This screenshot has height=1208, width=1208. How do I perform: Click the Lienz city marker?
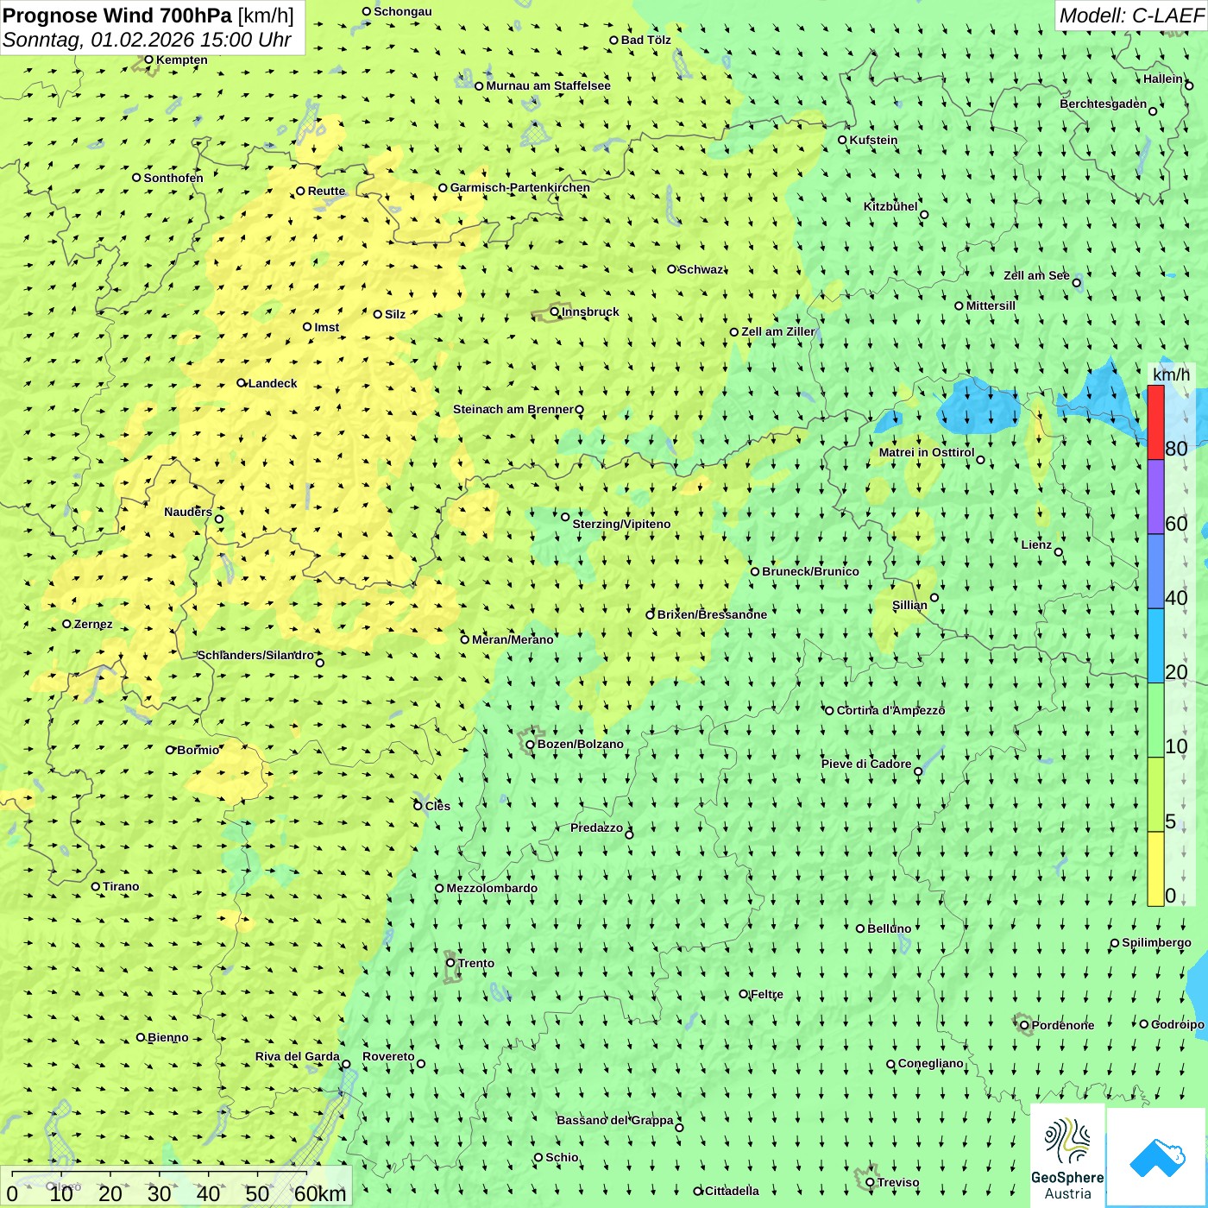coord(1059,552)
